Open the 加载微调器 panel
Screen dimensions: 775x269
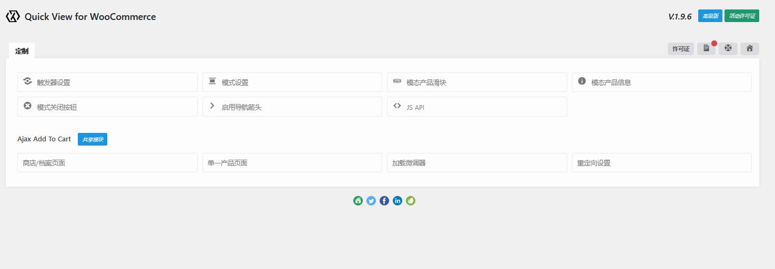(477, 162)
